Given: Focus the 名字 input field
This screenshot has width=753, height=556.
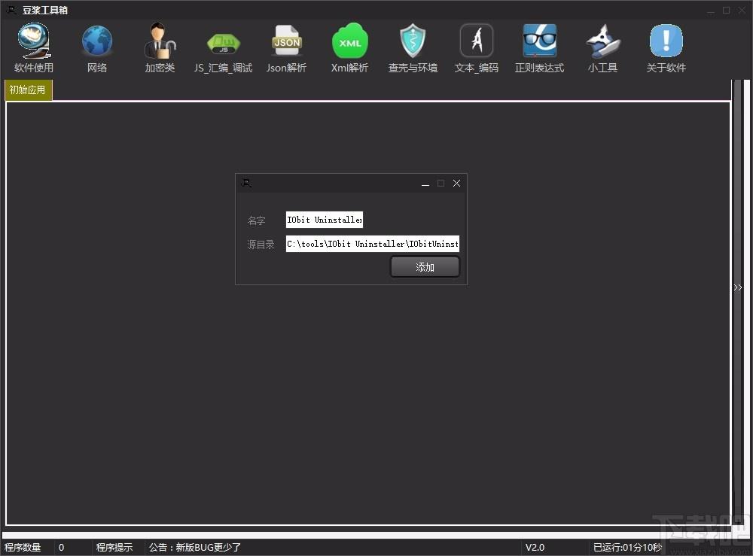Looking at the screenshot, I should [x=324, y=220].
